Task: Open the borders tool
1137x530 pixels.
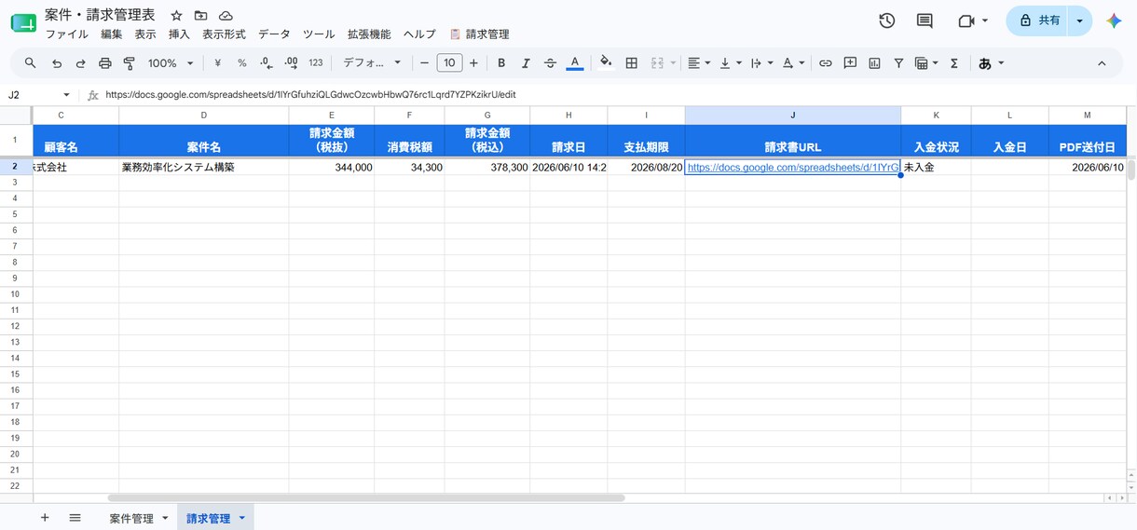Action: point(631,63)
